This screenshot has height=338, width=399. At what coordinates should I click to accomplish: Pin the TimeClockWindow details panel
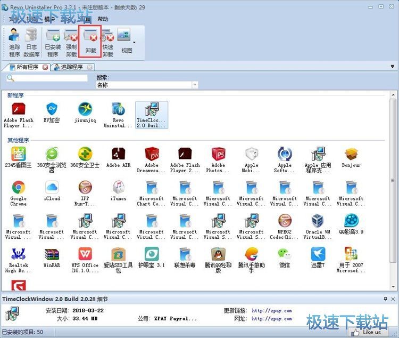386,299
